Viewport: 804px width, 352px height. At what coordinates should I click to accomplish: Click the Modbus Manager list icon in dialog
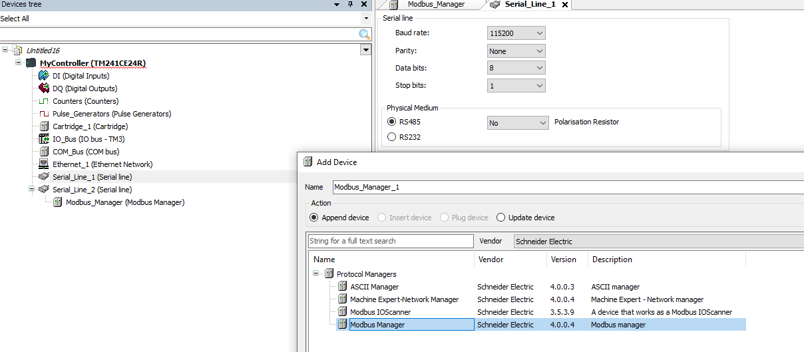pyautogui.click(x=342, y=325)
